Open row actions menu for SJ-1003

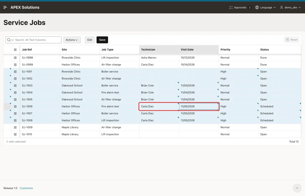15,85
